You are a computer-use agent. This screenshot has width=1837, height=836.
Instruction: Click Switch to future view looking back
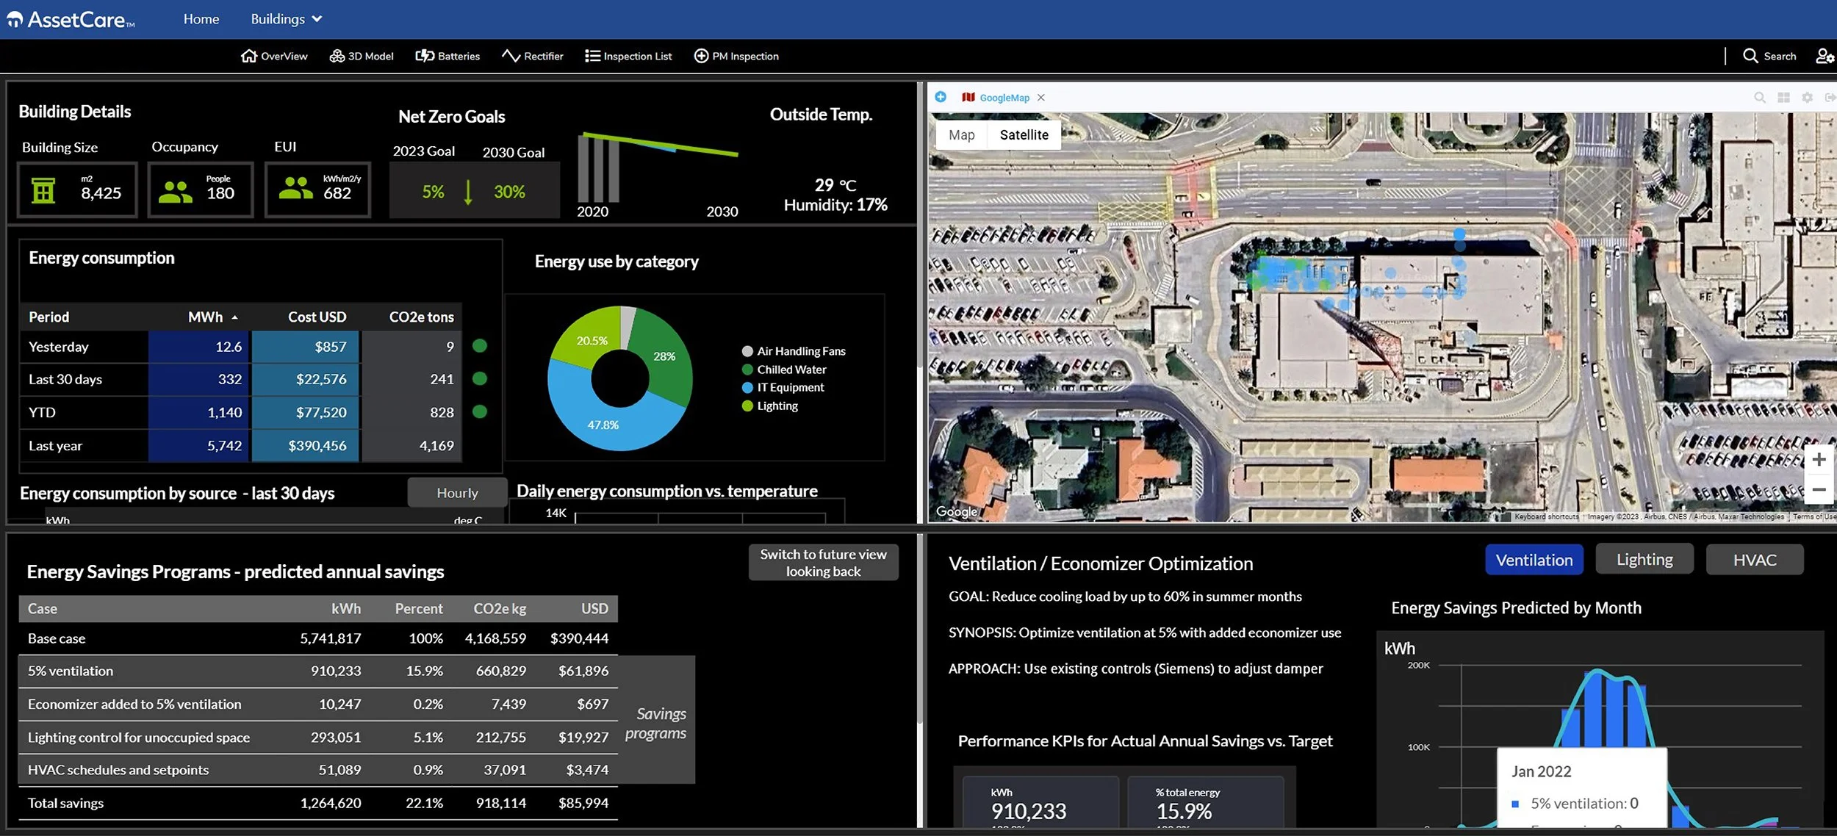823,563
